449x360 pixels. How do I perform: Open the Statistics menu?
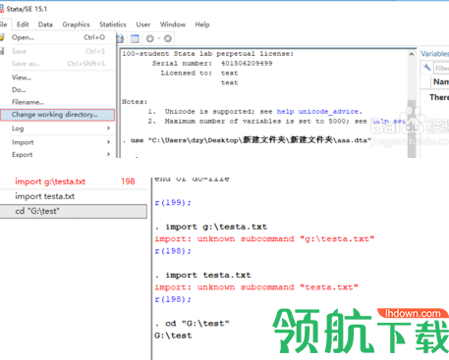[x=113, y=25]
